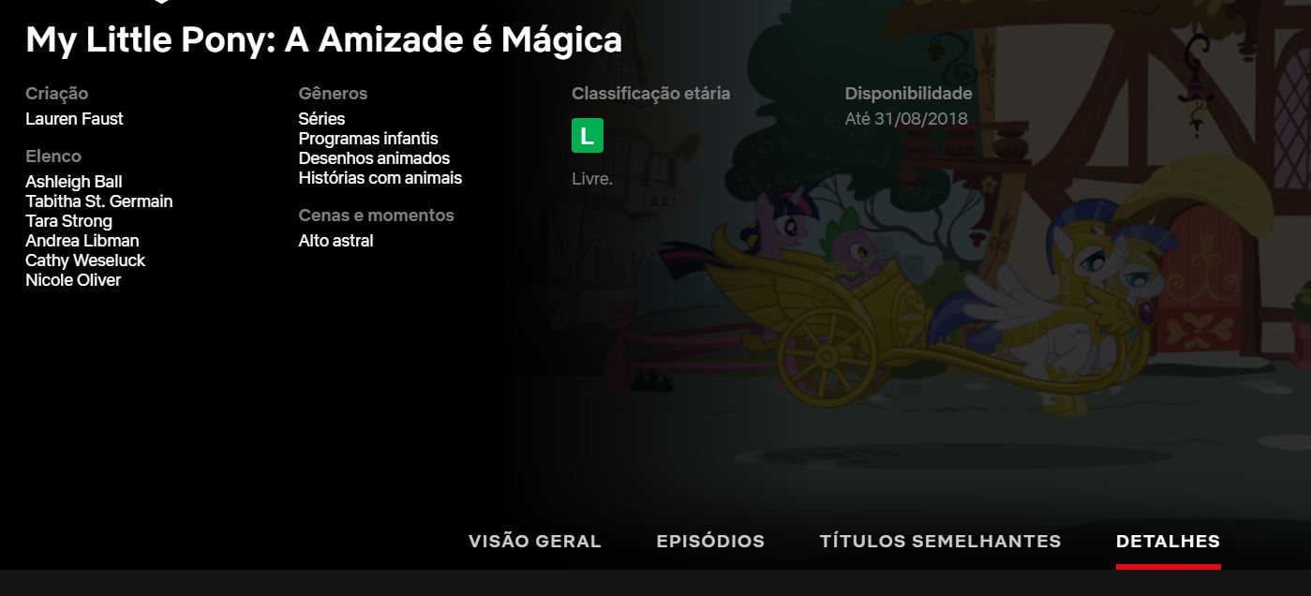The height and width of the screenshot is (596, 1311).
Task: Open the Visão Geral tab
Action: click(535, 542)
